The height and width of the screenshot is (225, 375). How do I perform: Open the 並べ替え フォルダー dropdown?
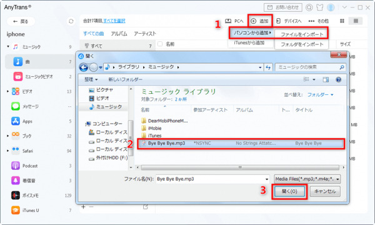320,95
